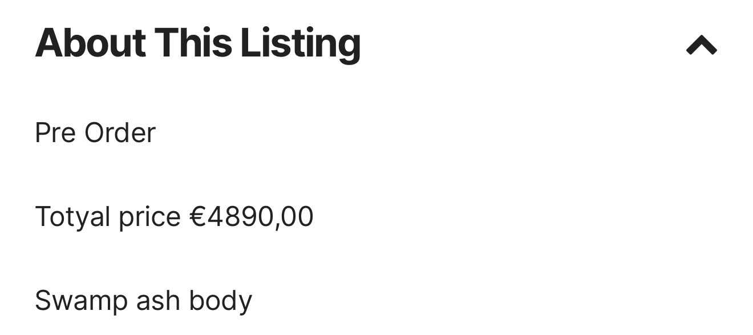Tap the upward caret icon beside the heading
Viewport: 753px width, 335px height.
(x=701, y=45)
